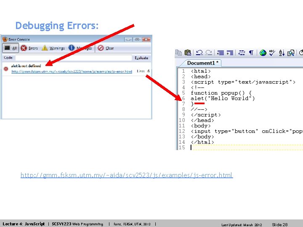
Task: Click the Code input field
Action: click(x=74, y=58)
